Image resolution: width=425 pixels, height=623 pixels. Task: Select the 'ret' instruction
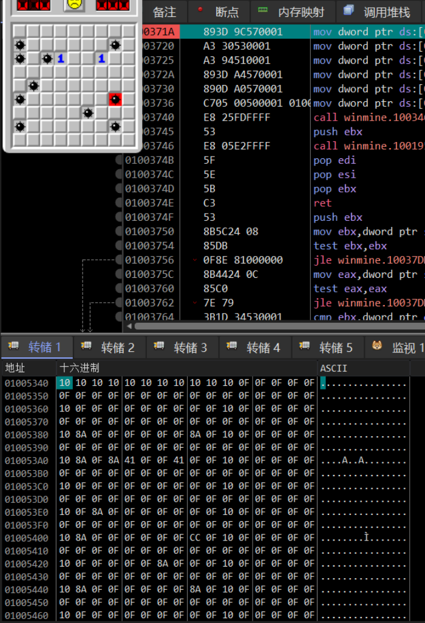click(x=322, y=203)
